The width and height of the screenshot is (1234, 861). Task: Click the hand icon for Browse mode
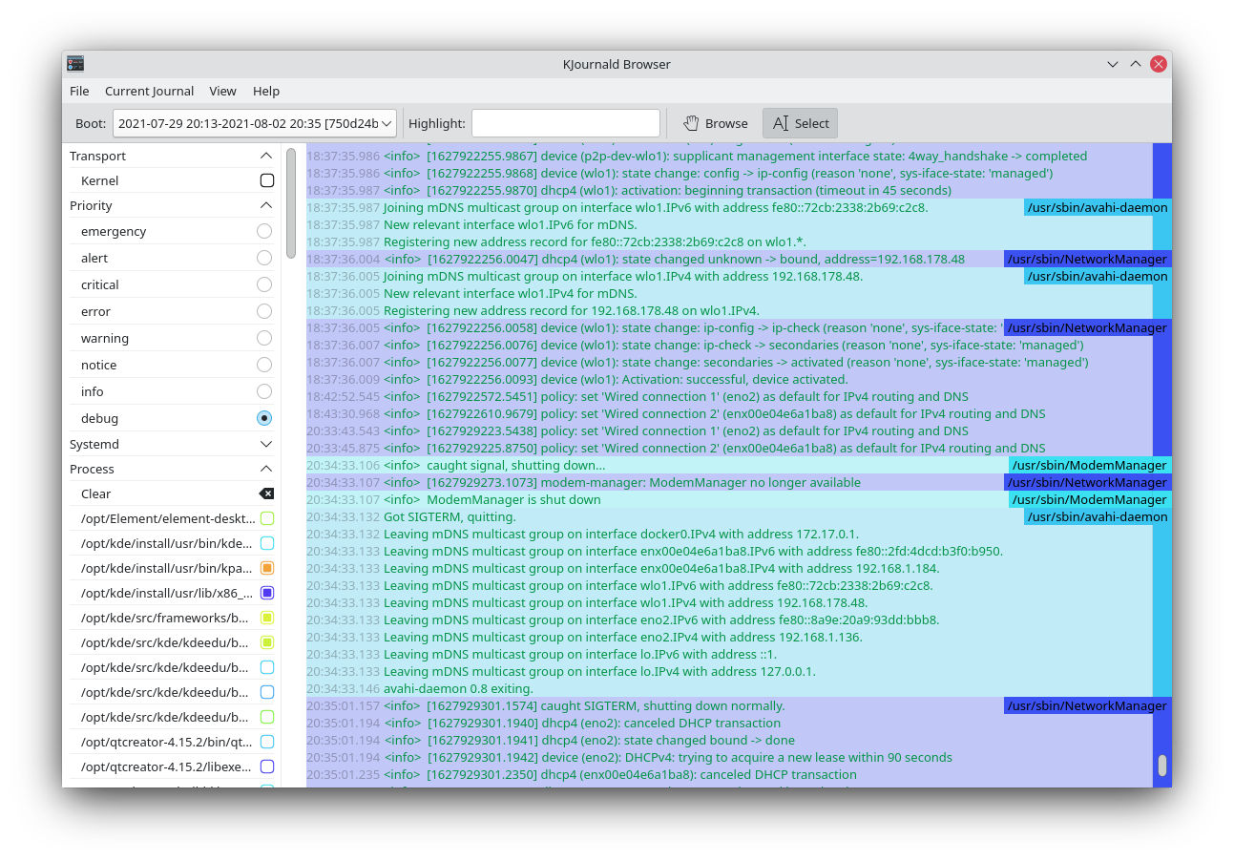[693, 123]
